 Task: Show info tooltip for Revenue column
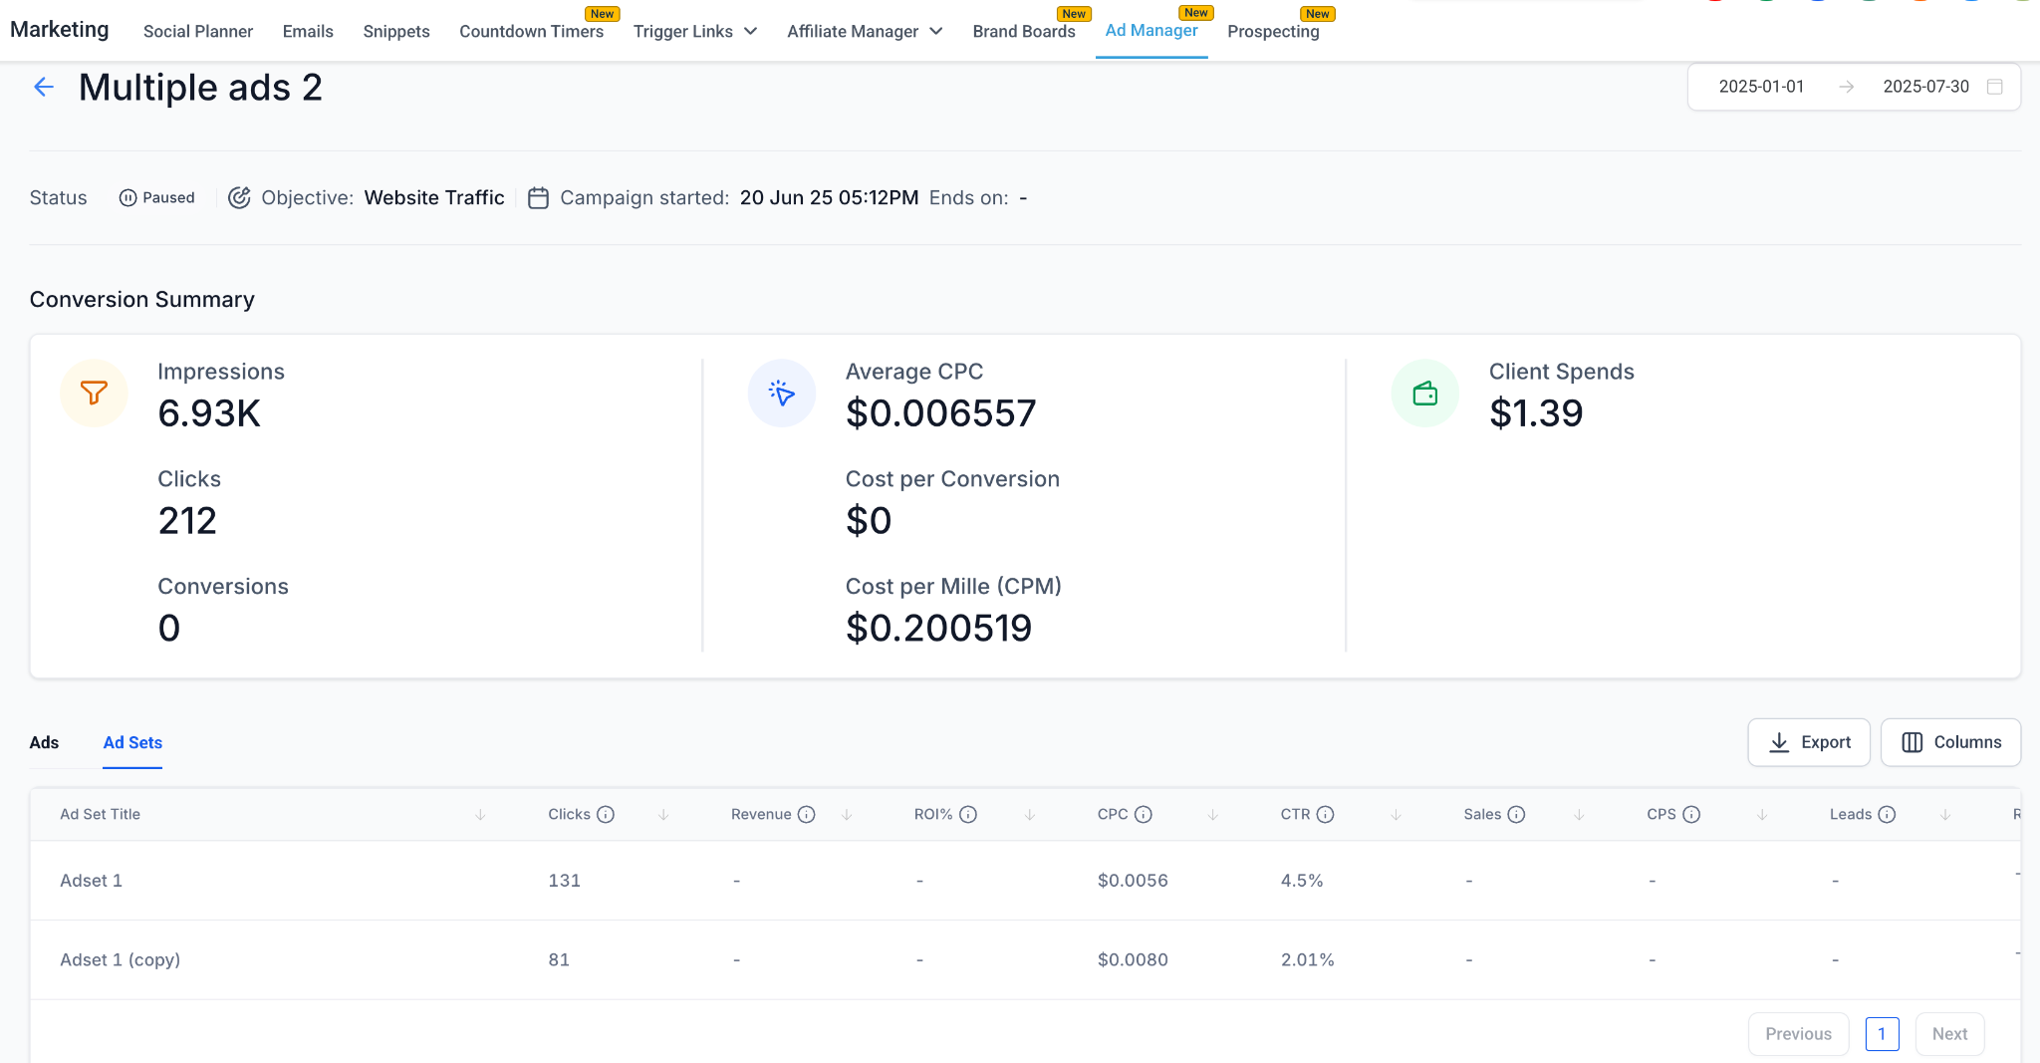[807, 815]
